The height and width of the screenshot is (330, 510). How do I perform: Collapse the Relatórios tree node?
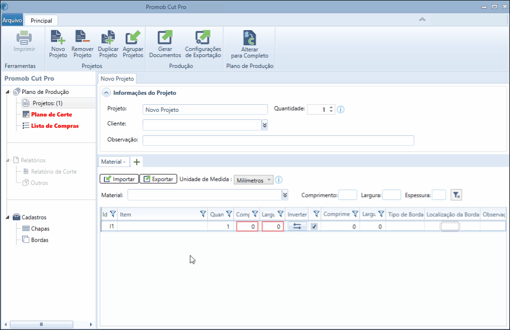(8, 160)
